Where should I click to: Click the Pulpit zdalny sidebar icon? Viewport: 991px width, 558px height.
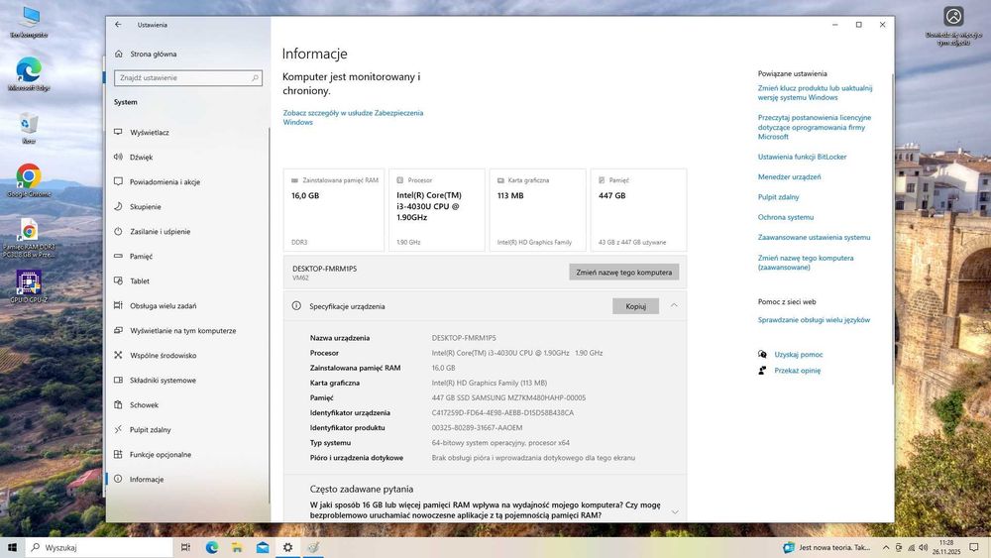point(118,429)
